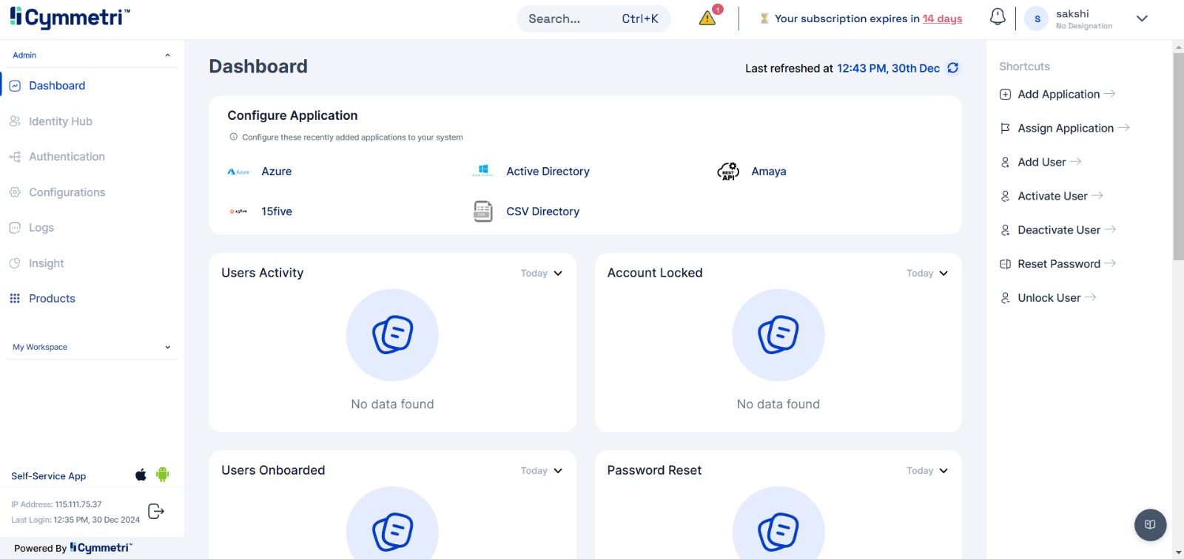Collapse the Admin sidebar section
The height and width of the screenshot is (559, 1184).
pos(167,55)
